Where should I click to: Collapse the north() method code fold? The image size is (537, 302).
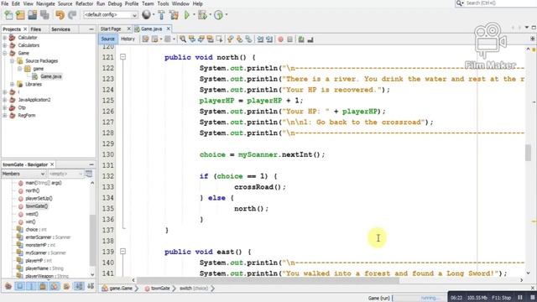[x=123, y=57]
